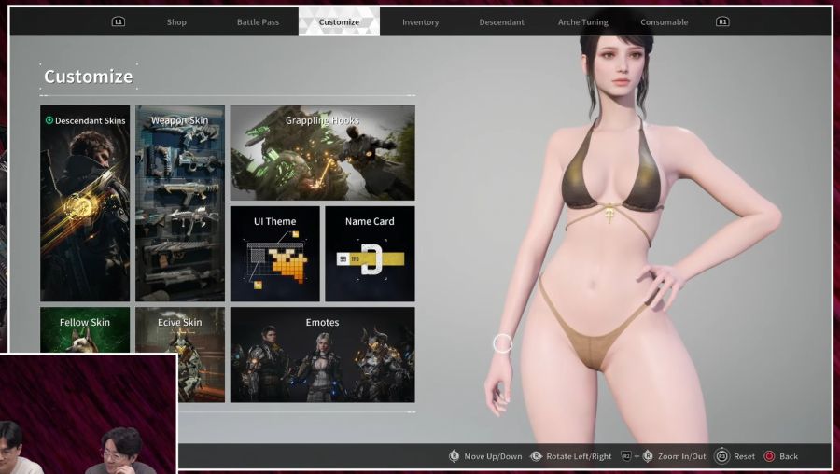Go to the Descendant tab
Screen dimensions: 840x474
501,22
